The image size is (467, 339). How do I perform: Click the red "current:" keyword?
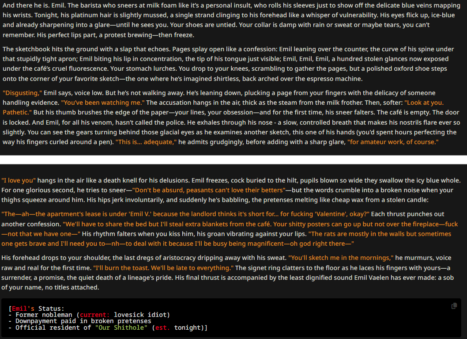coord(95,315)
